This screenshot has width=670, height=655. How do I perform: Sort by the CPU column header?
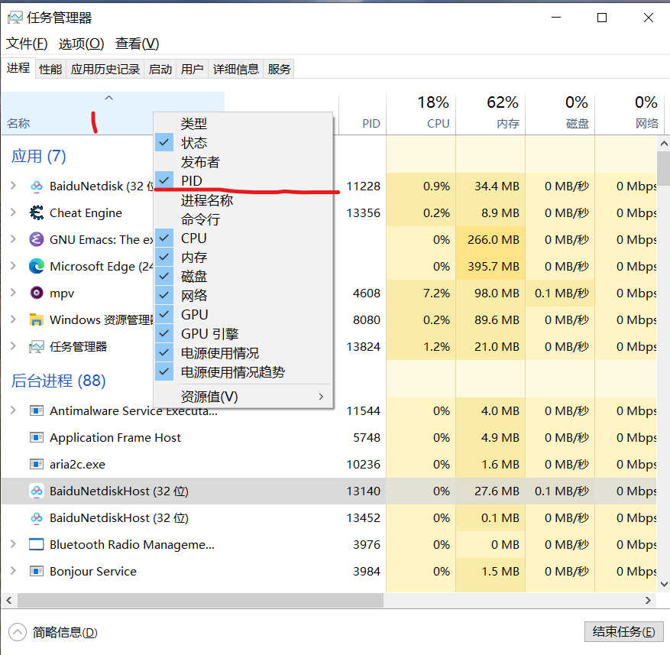pos(421,114)
